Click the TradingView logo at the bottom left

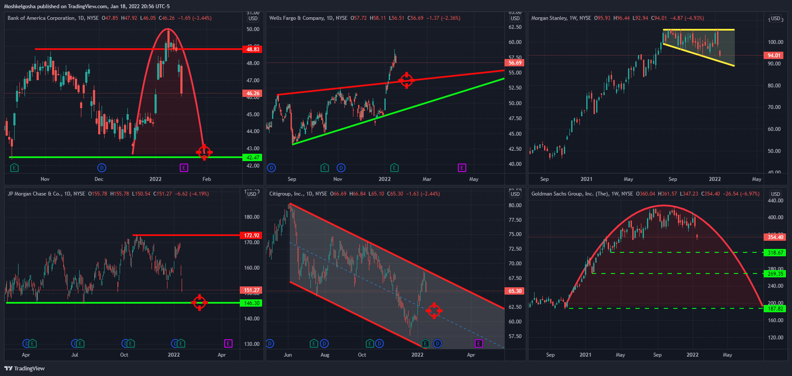pos(25,369)
